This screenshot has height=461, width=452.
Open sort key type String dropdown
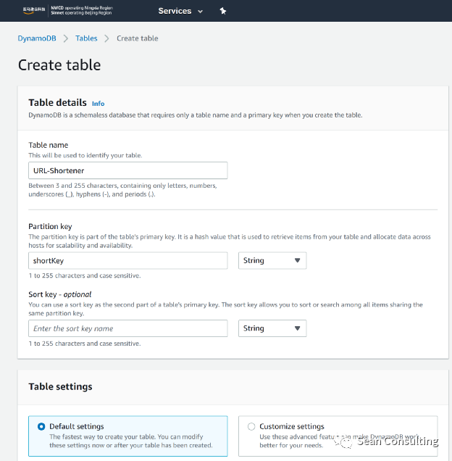272,328
